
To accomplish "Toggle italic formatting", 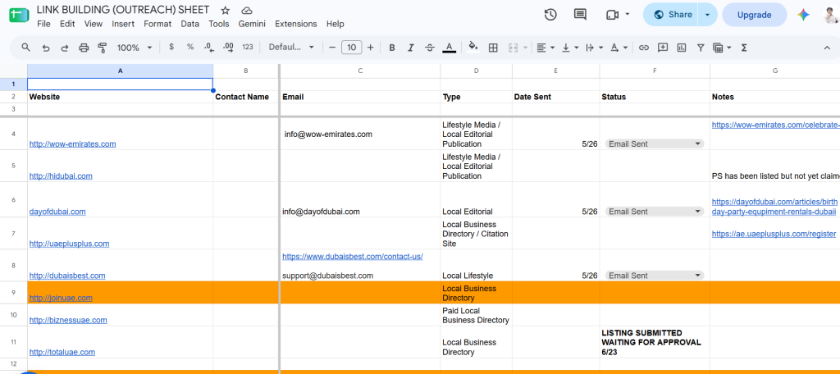I will click(x=411, y=48).
